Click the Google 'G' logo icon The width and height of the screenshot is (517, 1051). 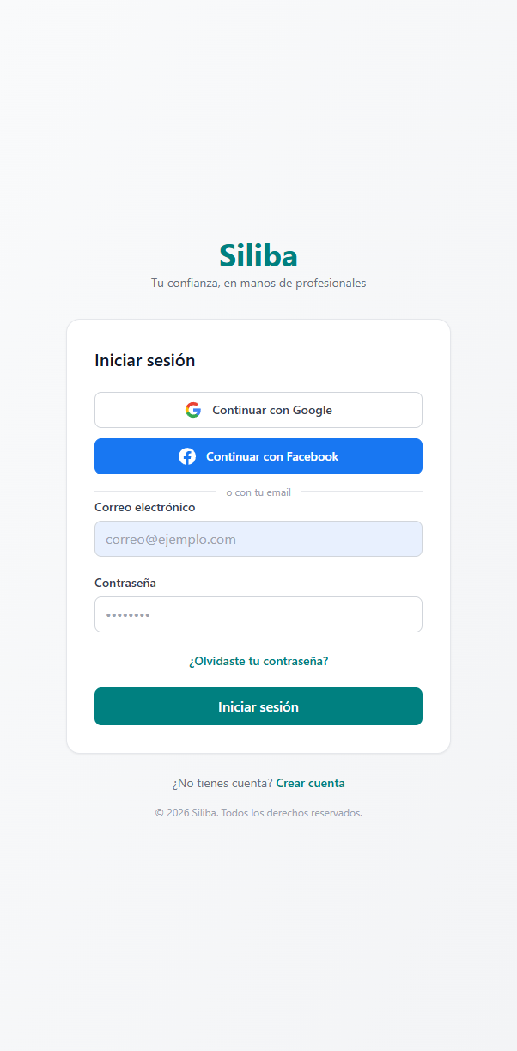point(193,410)
